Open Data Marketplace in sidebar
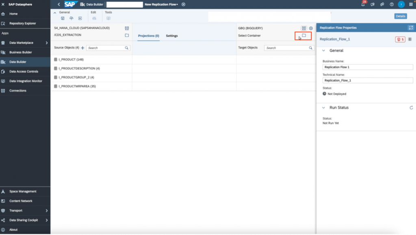416x235 pixels. (21, 43)
